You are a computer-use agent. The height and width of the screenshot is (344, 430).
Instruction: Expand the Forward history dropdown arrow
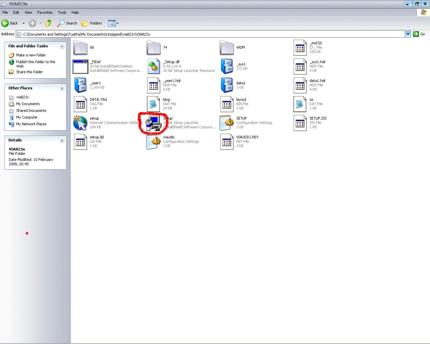[41, 23]
